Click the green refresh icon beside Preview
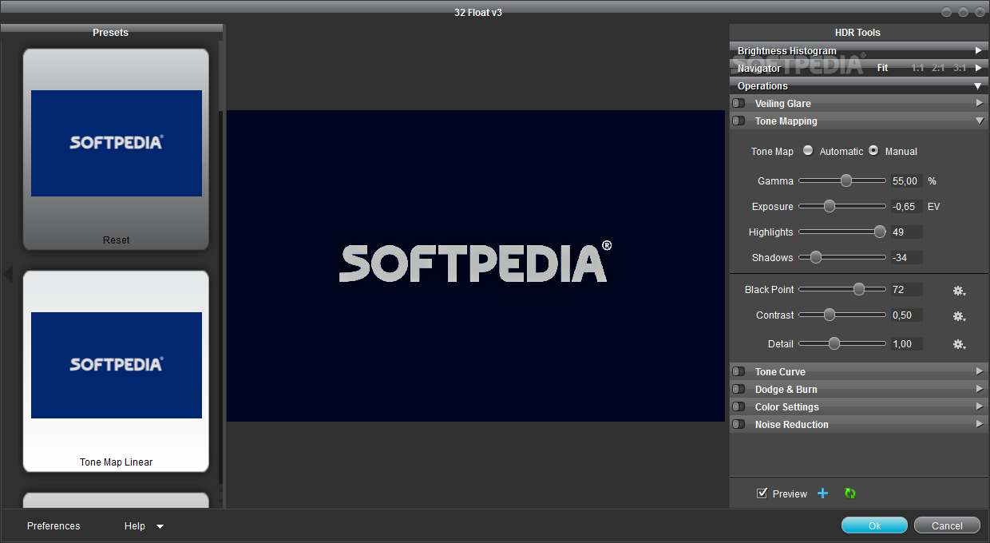Viewport: 990px width, 543px height. tap(849, 493)
